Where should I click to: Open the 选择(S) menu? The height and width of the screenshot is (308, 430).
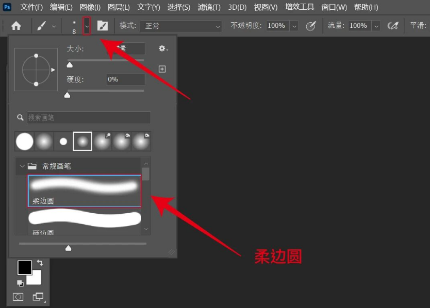[178, 7]
